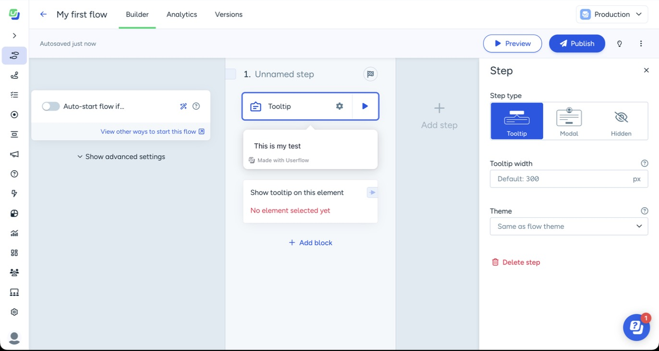Switch to the Builder tab
The image size is (659, 351).
click(137, 14)
